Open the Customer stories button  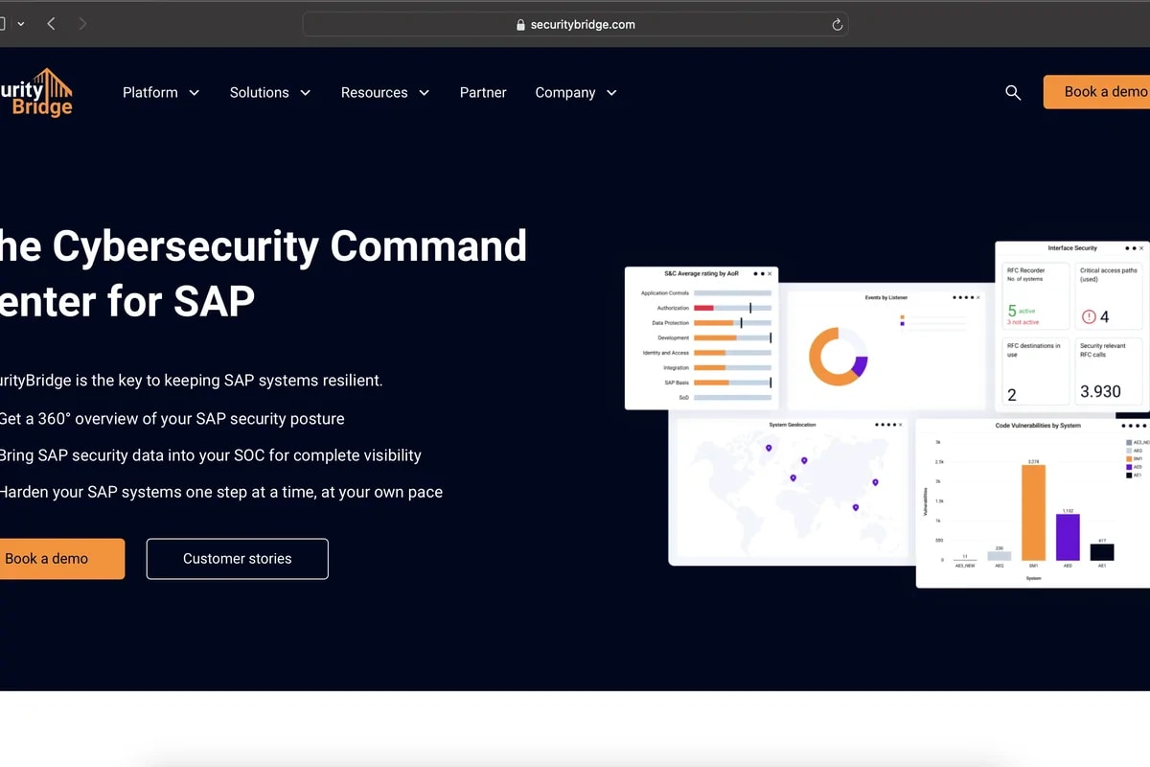[238, 558]
